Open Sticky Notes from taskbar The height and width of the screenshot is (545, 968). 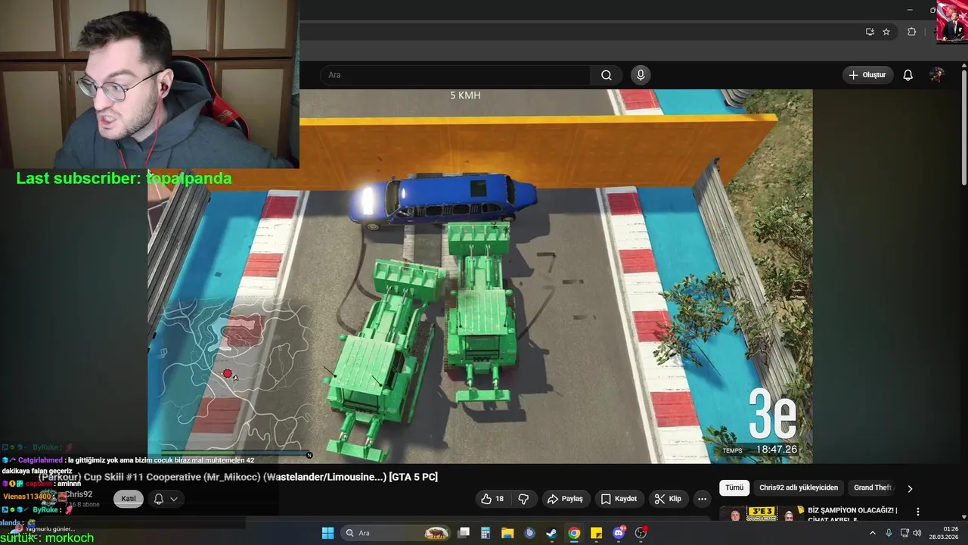(x=596, y=533)
